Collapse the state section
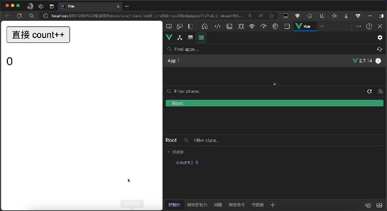Image resolution: width=387 pixels, height=211 pixels. [169, 152]
